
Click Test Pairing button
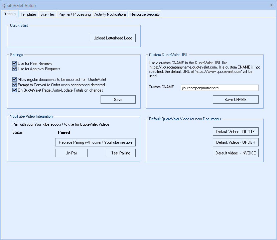pyautogui.click(x=121, y=153)
